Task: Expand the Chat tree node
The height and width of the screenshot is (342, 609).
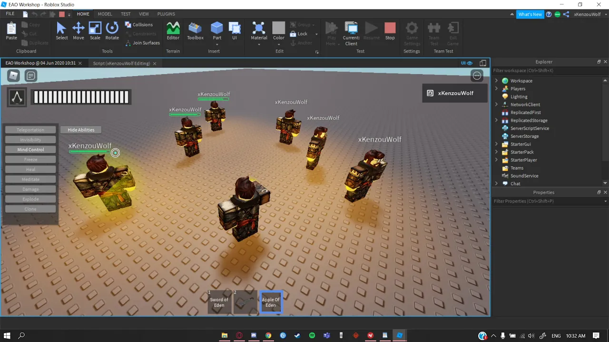Action: pos(496,184)
